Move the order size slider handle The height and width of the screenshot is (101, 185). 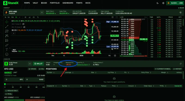[5, 84]
